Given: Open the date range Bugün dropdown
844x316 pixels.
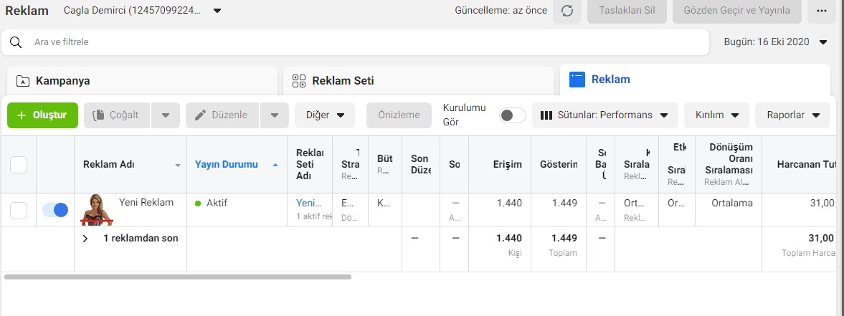Looking at the screenshot, I should [775, 42].
